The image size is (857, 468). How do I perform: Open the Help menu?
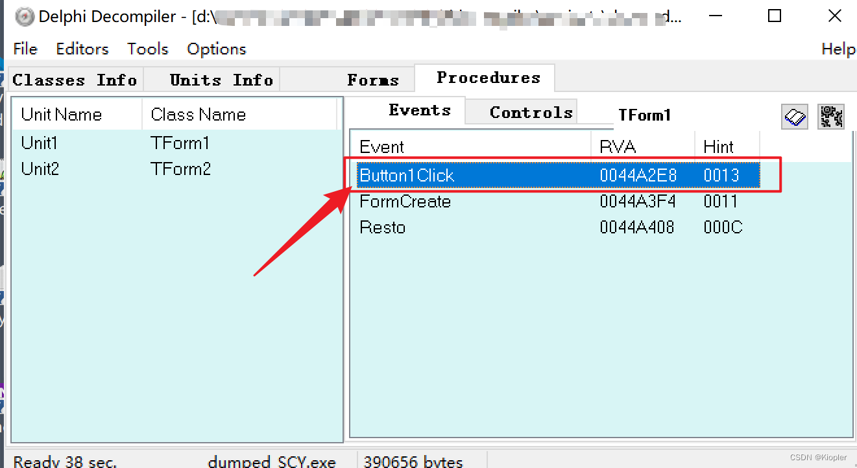pos(838,49)
